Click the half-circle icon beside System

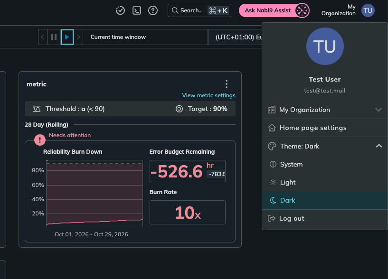point(273,164)
